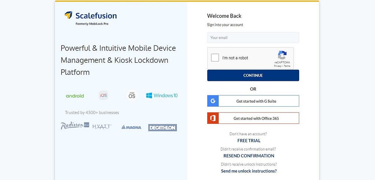Choose Get started with Office 365
375x180 pixels.
point(253,118)
